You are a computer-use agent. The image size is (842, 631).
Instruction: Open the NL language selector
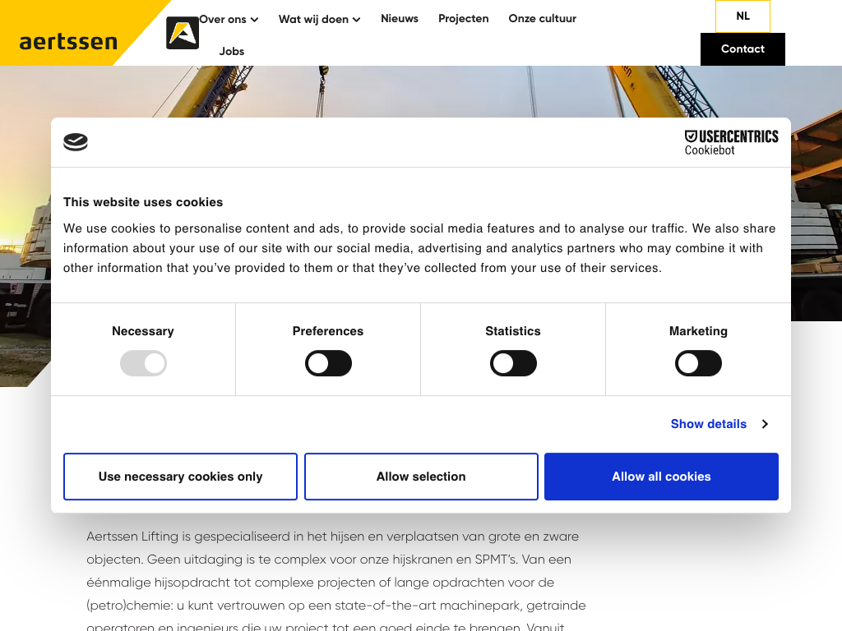pos(743,16)
